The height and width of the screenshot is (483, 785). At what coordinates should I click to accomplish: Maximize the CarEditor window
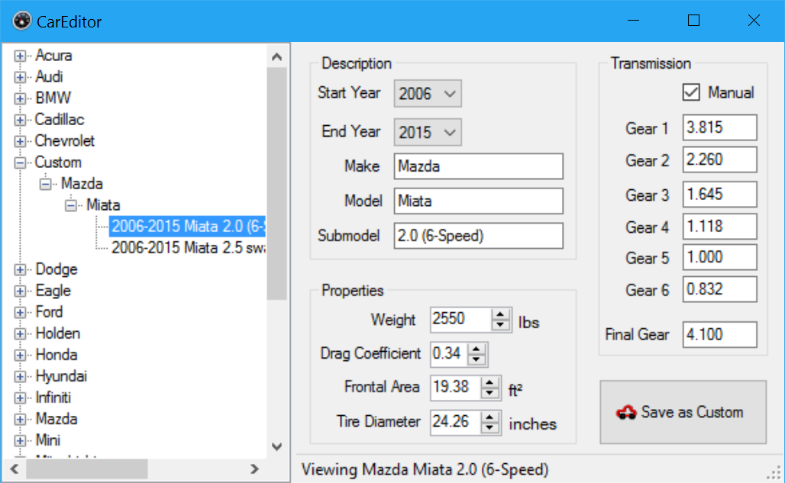(x=693, y=21)
